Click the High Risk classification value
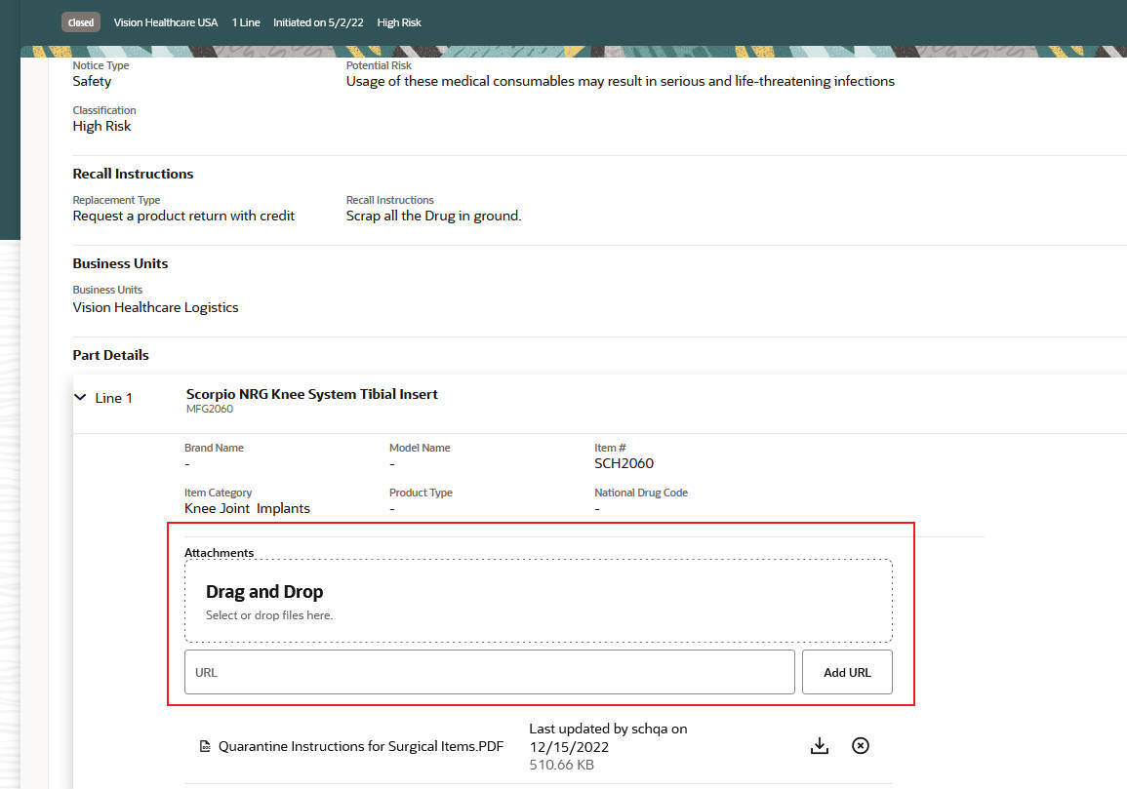 [102, 127]
